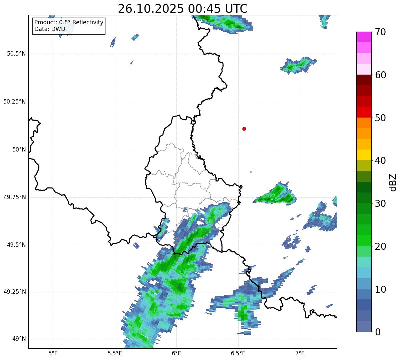Viewport: 401px width, 360px height.
Task: Click the colorbar "10" tick label
Action: pyautogui.click(x=380, y=289)
